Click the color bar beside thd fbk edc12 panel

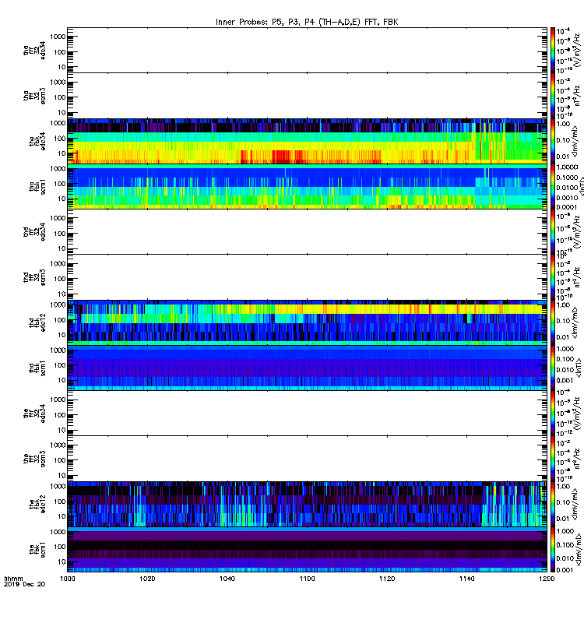(x=553, y=322)
